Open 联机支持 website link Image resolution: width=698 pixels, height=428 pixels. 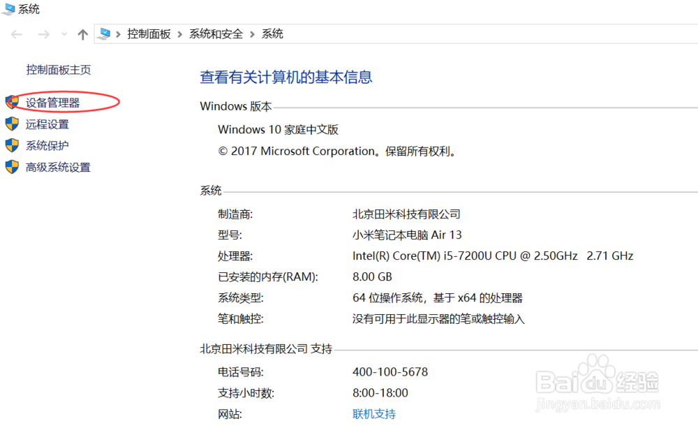[x=374, y=414]
